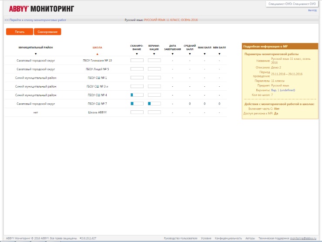Click the Дата завершения column header

coord(172,48)
